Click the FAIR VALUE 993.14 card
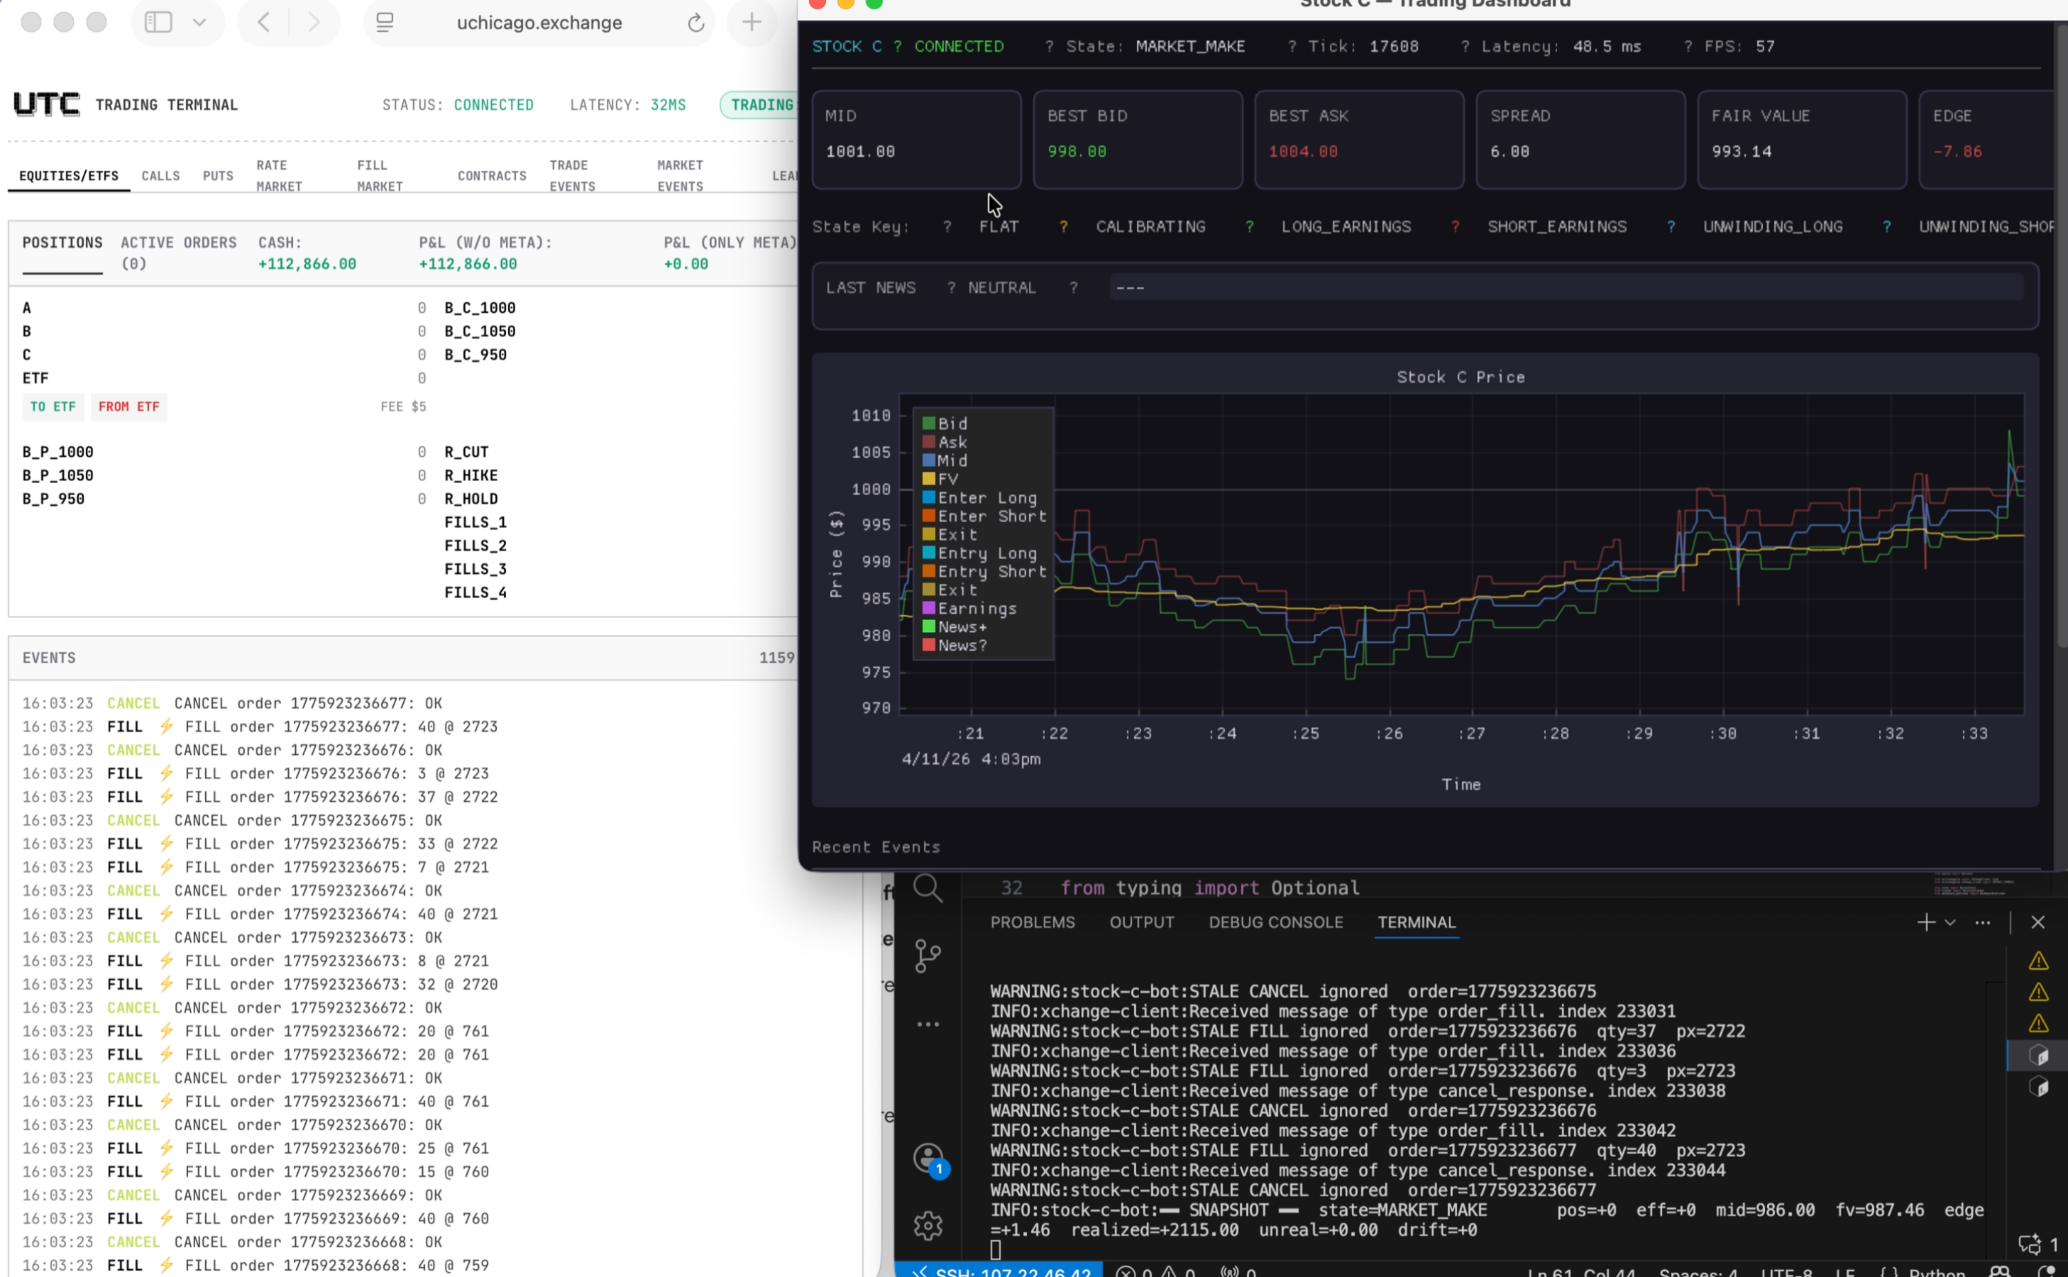This screenshot has width=2068, height=1277. tap(1801, 139)
